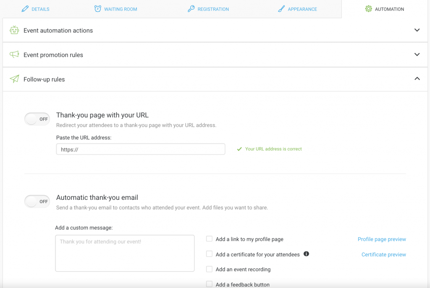Click the robot icon beside Event automation actions
The width and height of the screenshot is (430, 288).
(x=15, y=30)
